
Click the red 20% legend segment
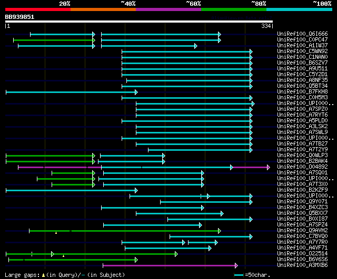click(38, 9)
